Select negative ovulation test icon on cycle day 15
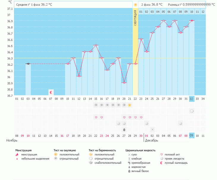Image resolution: width=217 pixels, height=180 pixels. pos(96,105)
